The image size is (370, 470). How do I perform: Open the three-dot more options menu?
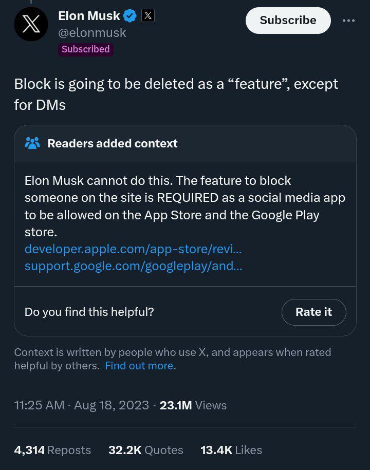[349, 21]
